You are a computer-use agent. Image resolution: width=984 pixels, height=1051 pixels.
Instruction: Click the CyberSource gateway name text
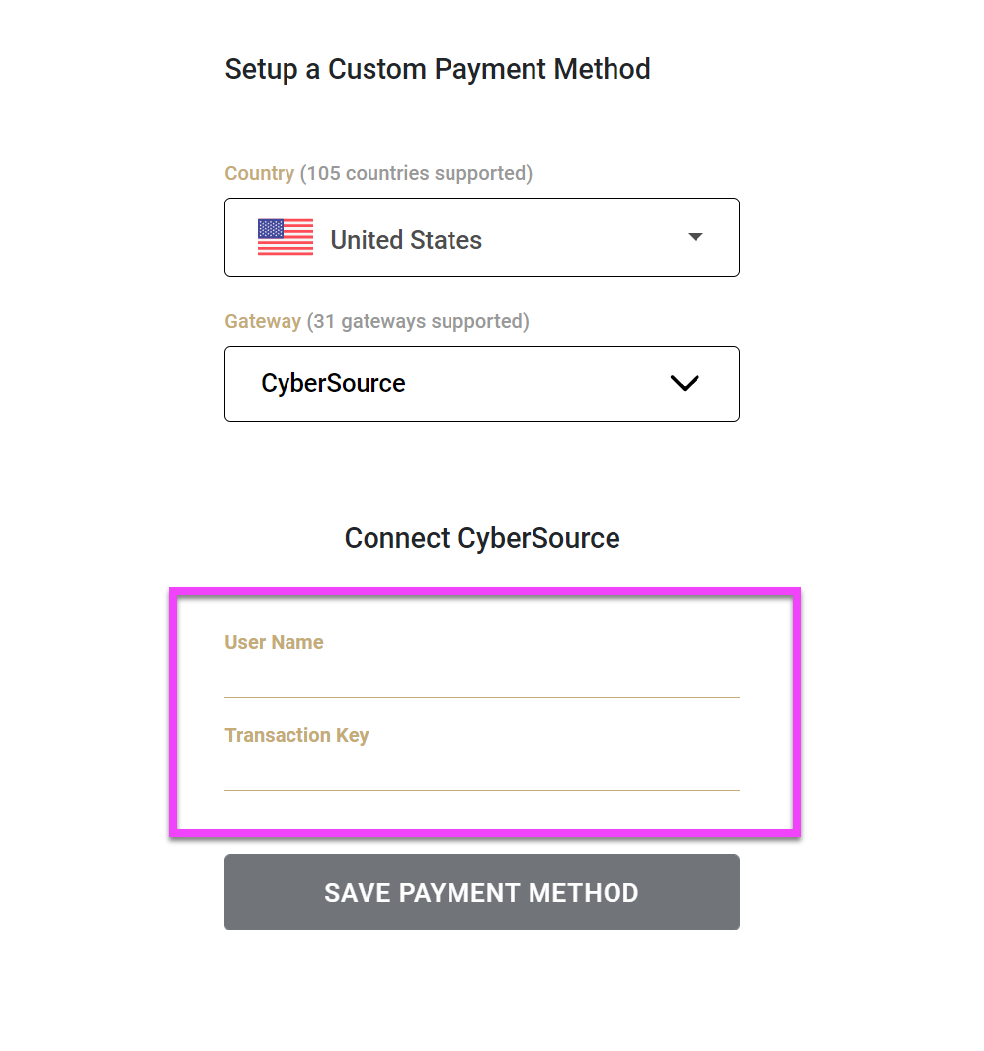coord(333,383)
